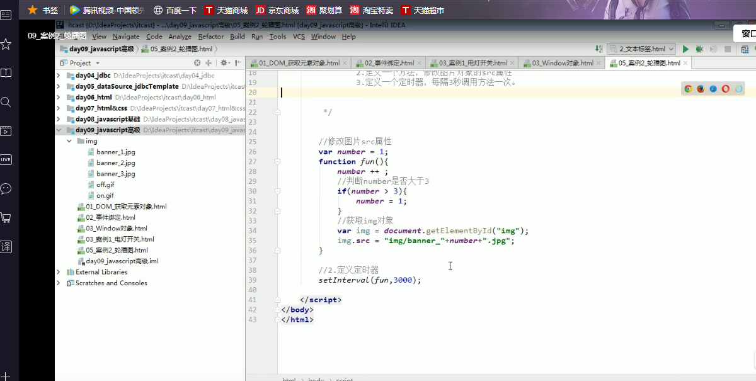756x381 pixels.
Task: Click the Build project icon beside the run configuration
Action: pos(598,49)
